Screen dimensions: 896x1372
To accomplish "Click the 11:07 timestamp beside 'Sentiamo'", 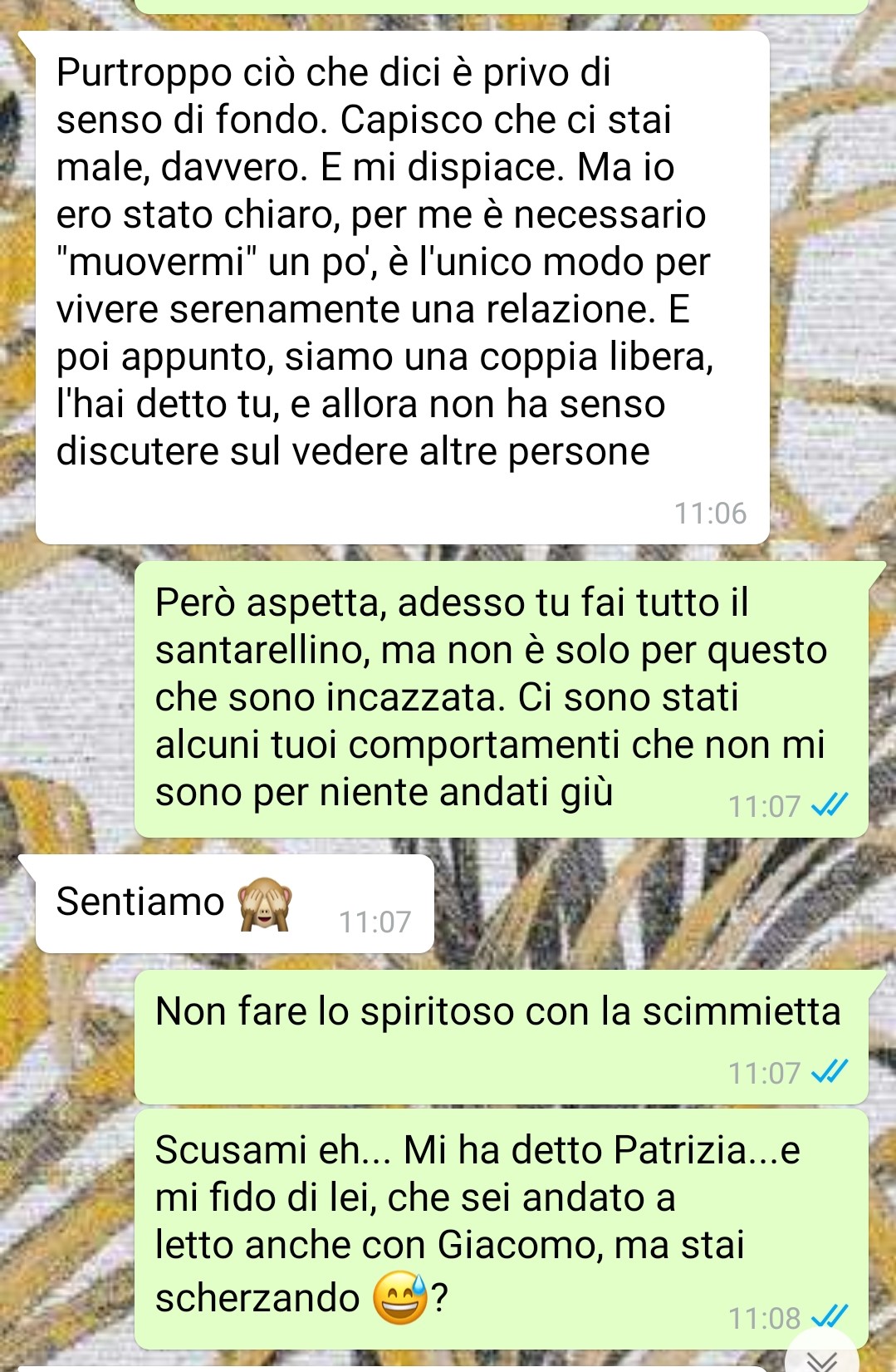I will (x=375, y=922).
